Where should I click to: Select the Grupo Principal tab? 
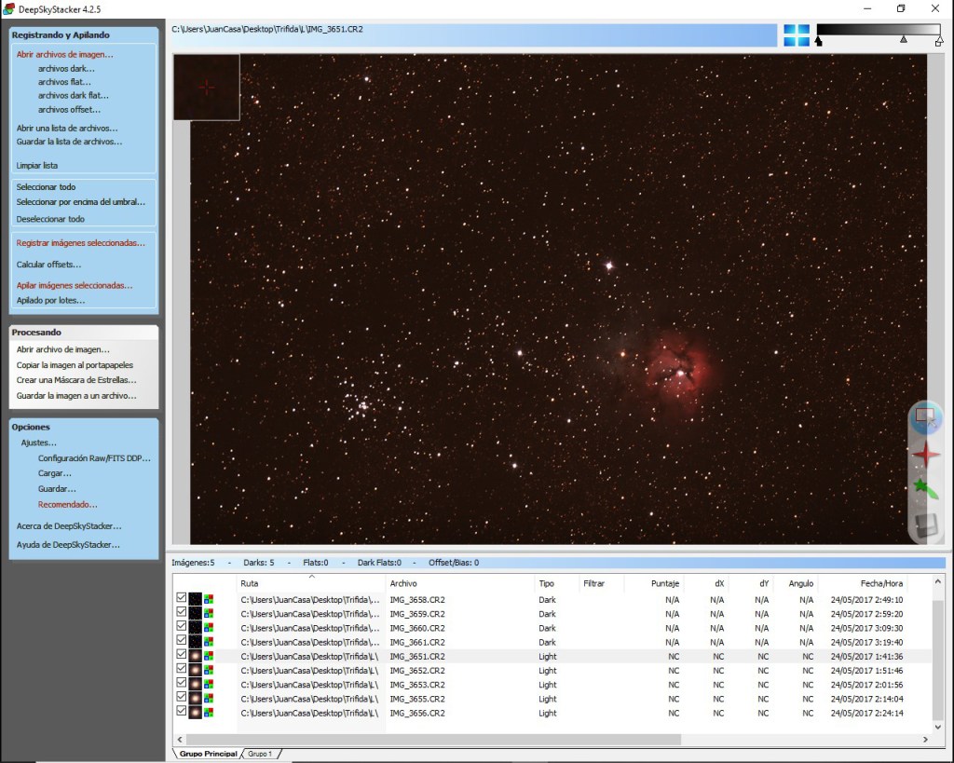[207, 753]
